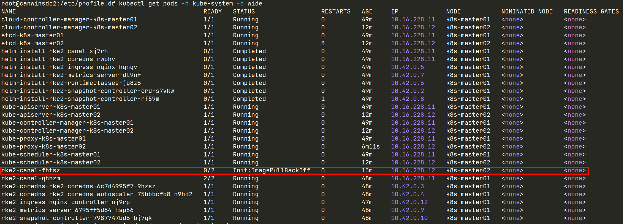Click the rke2-metrics-server-6795ff5d84-hsp56 pod name

[67, 210]
